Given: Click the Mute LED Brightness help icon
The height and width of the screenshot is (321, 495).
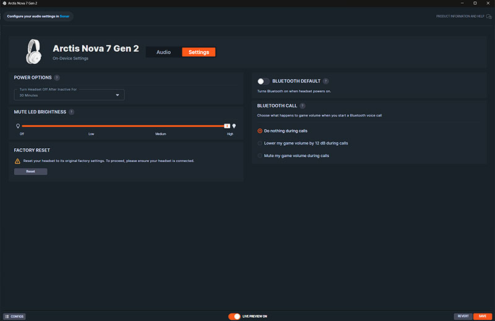Looking at the screenshot, I should [71, 112].
